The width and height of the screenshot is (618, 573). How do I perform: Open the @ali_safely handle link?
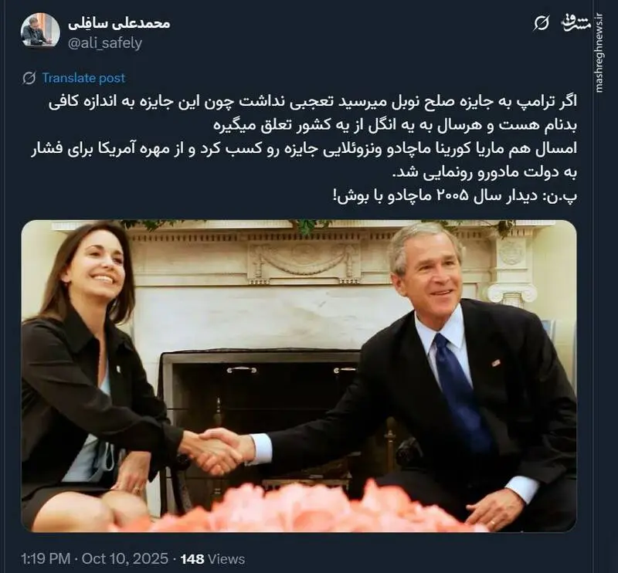click(105, 42)
